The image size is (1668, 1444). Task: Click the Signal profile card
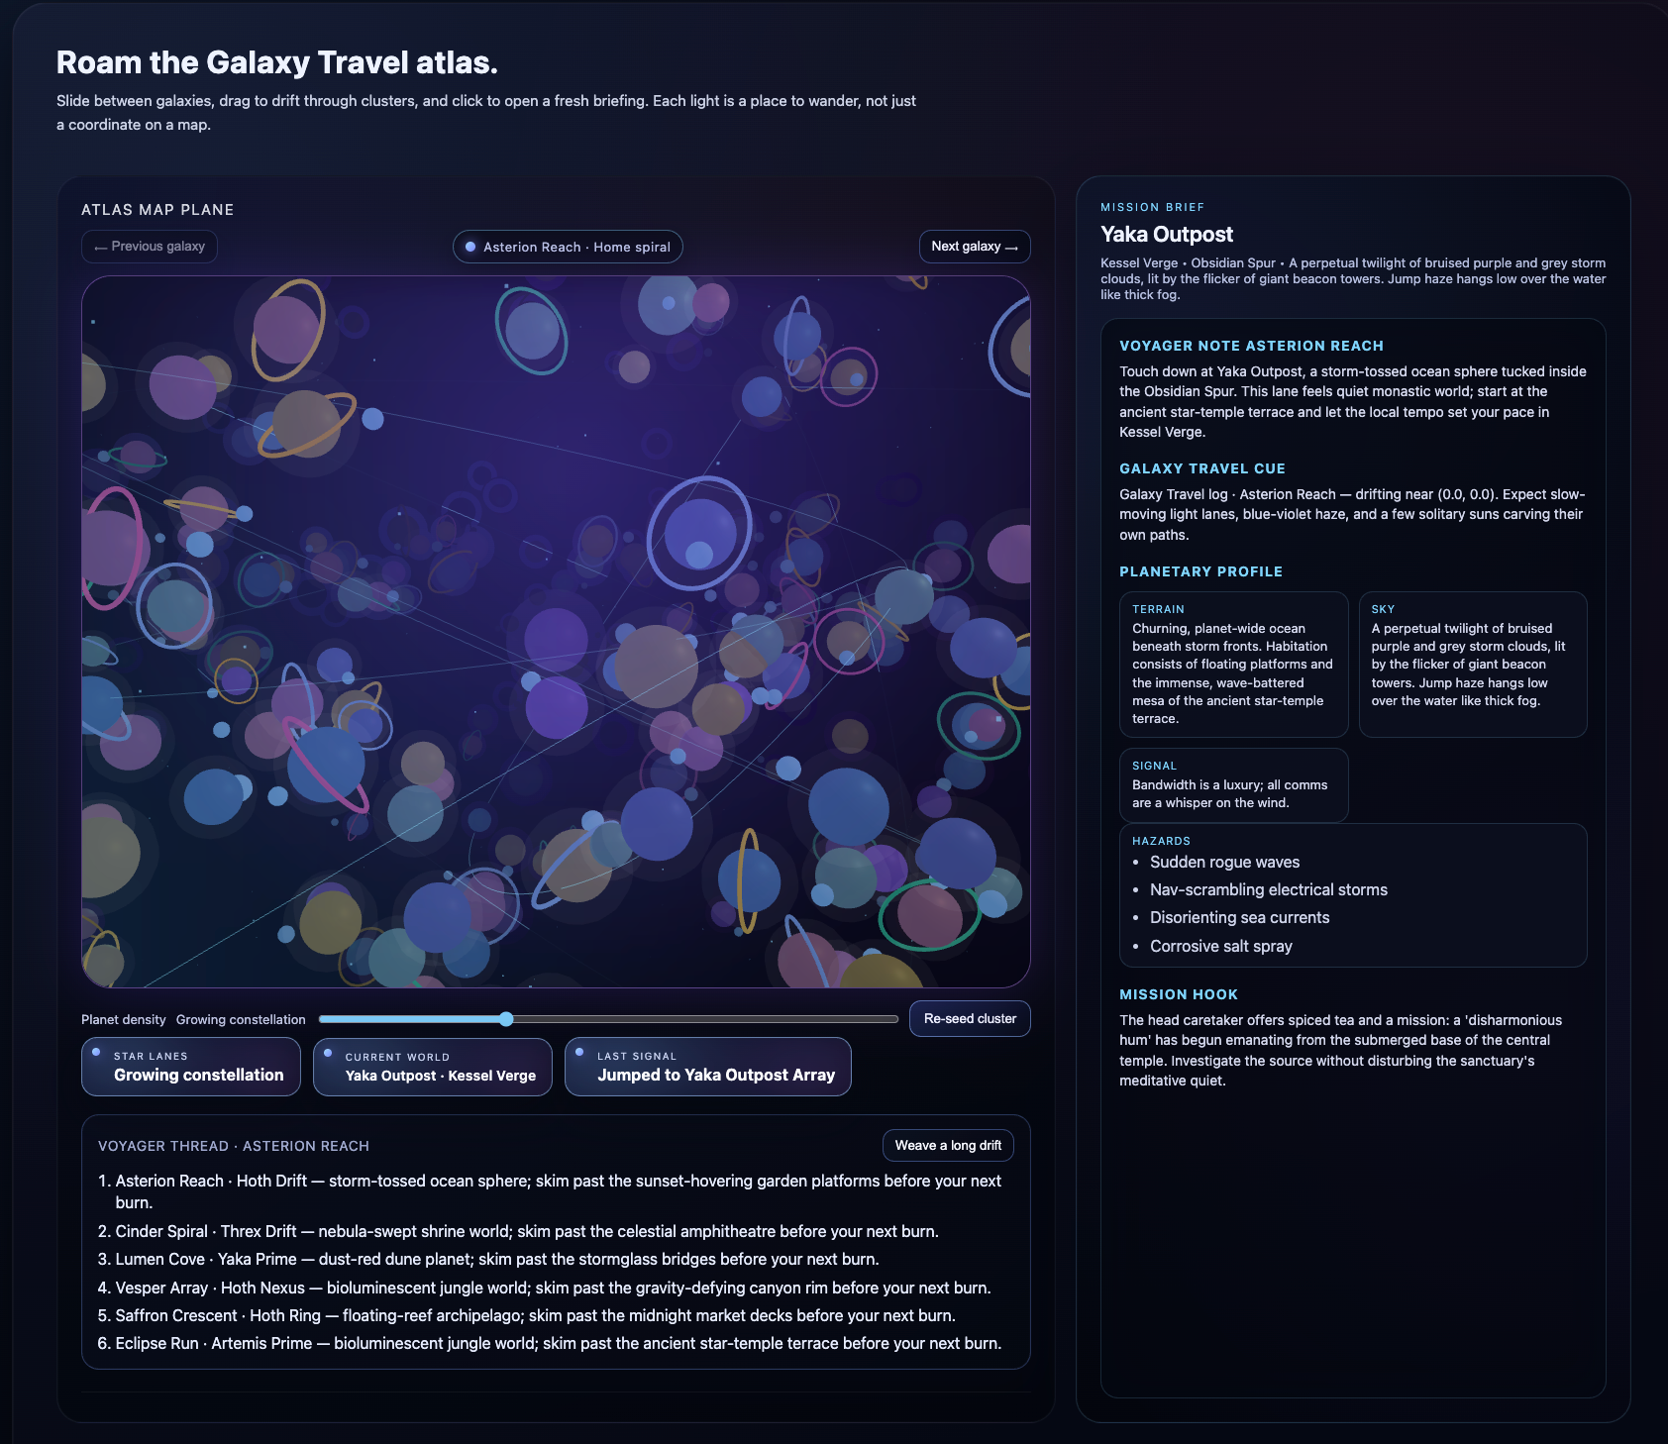1233,785
